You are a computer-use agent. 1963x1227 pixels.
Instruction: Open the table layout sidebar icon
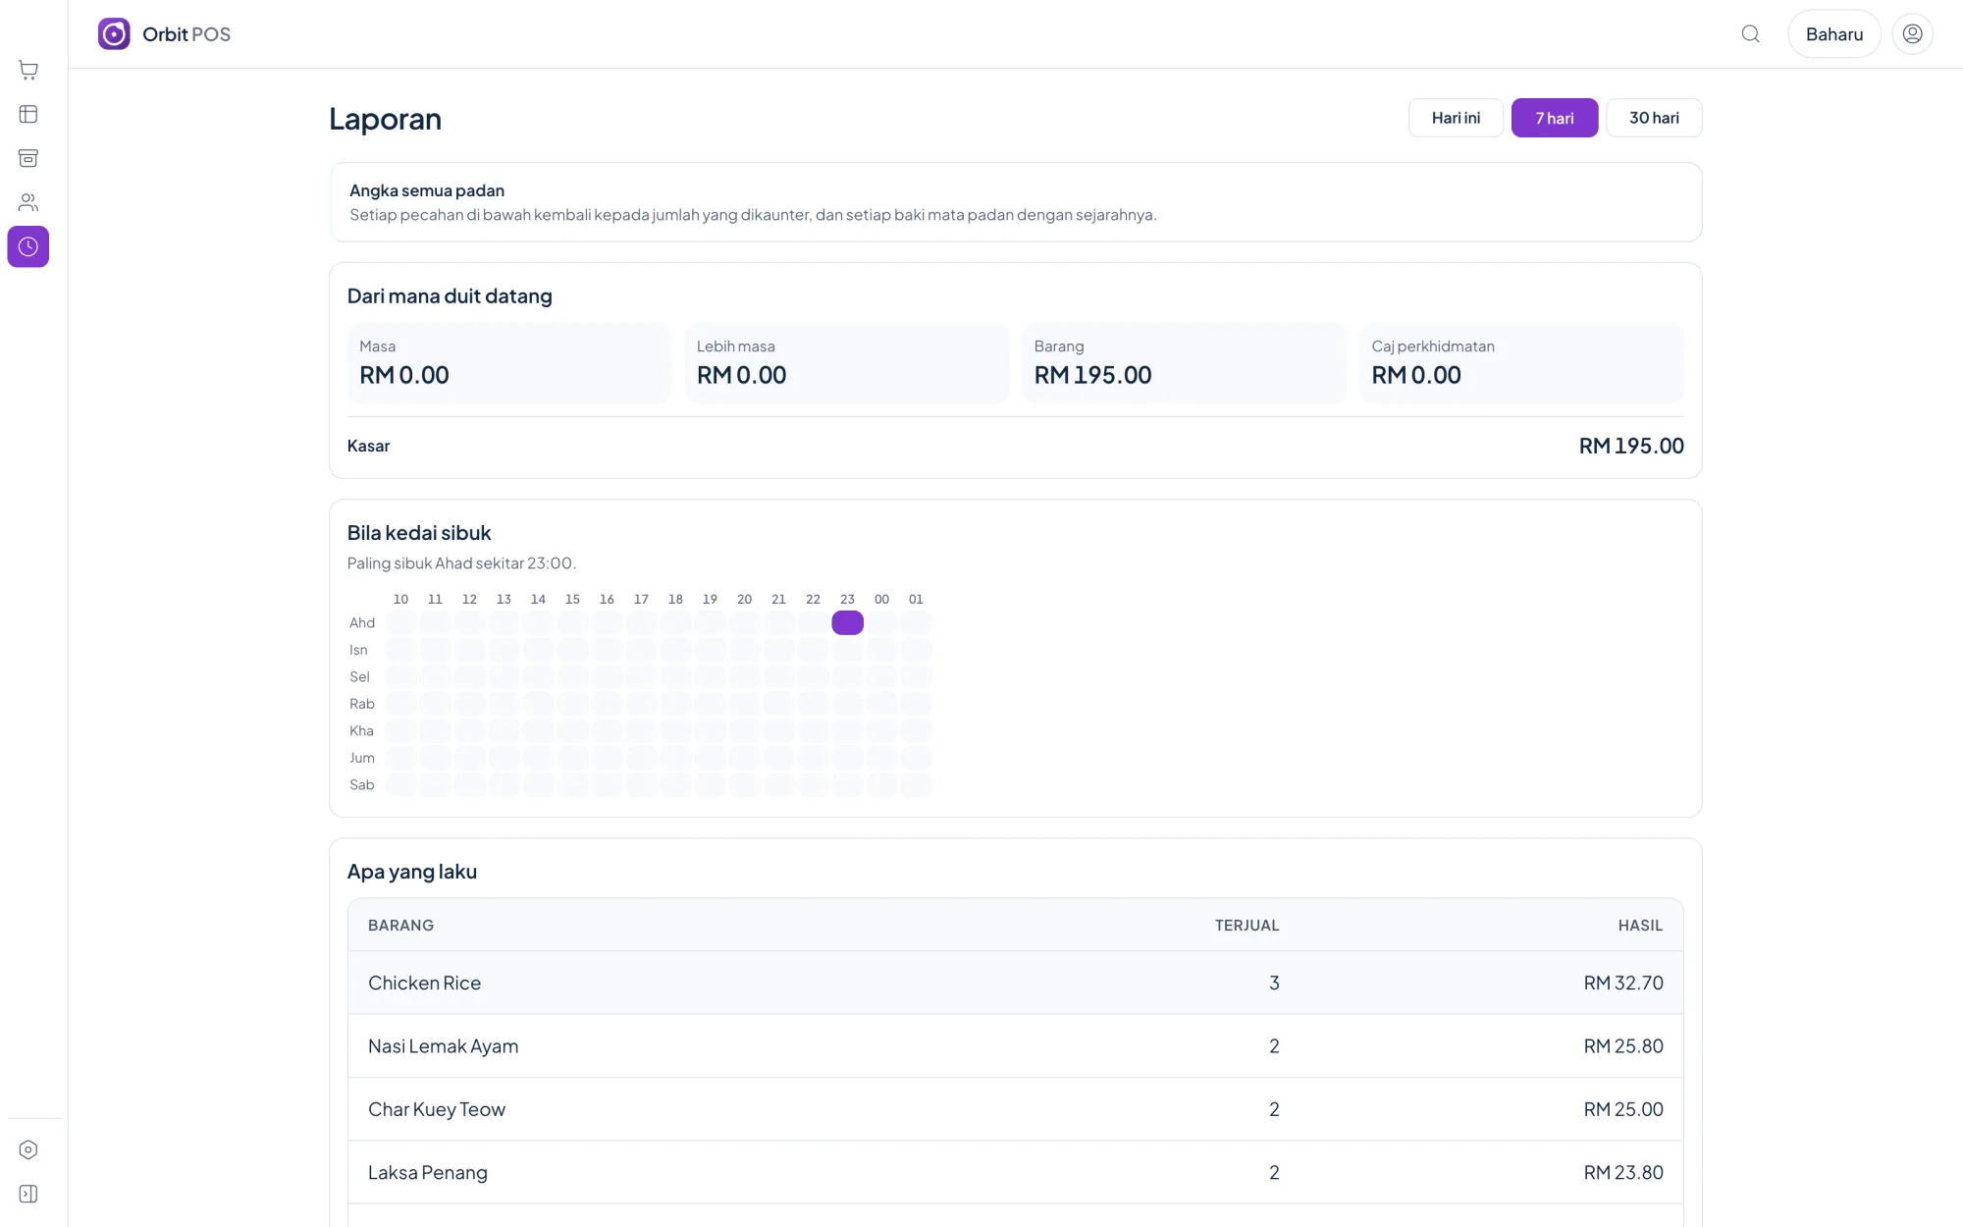[x=28, y=114]
